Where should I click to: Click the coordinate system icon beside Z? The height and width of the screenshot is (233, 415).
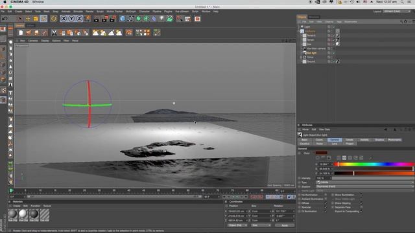point(88,19)
